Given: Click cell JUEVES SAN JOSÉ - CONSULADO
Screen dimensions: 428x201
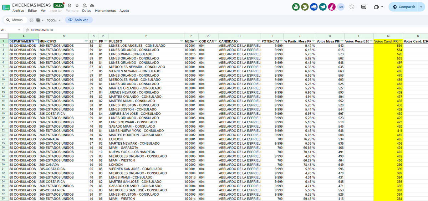Looking at the screenshot, I should [x=146, y=114].
